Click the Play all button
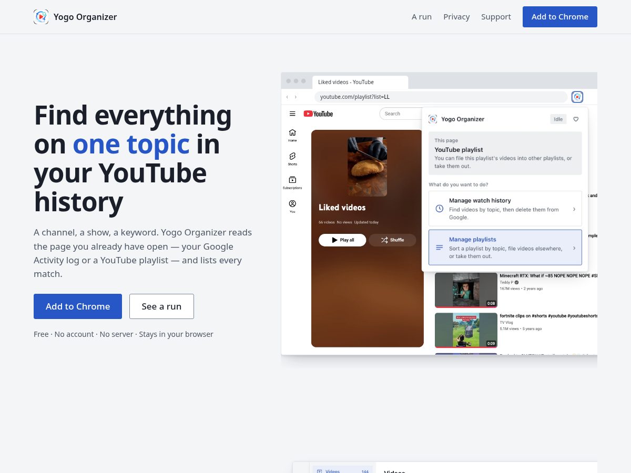The width and height of the screenshot is (631, 473). [x=342, y=240]
